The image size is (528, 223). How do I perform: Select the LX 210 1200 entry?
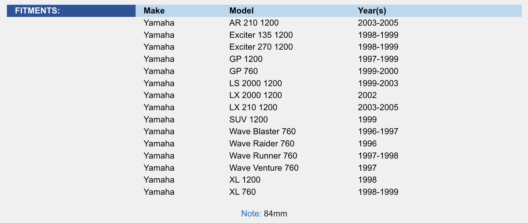[253, 107]
